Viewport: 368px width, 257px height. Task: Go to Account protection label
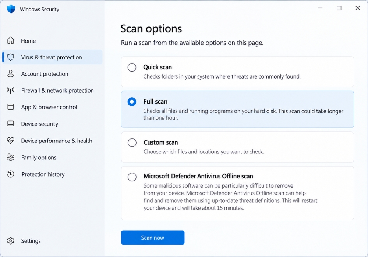point(45,74)
